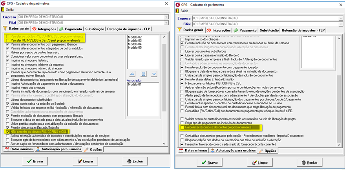Viewport: 347px width, 171px height.
Task: Select Modelo 02 in left window list
Action: [x=135, y=37]
